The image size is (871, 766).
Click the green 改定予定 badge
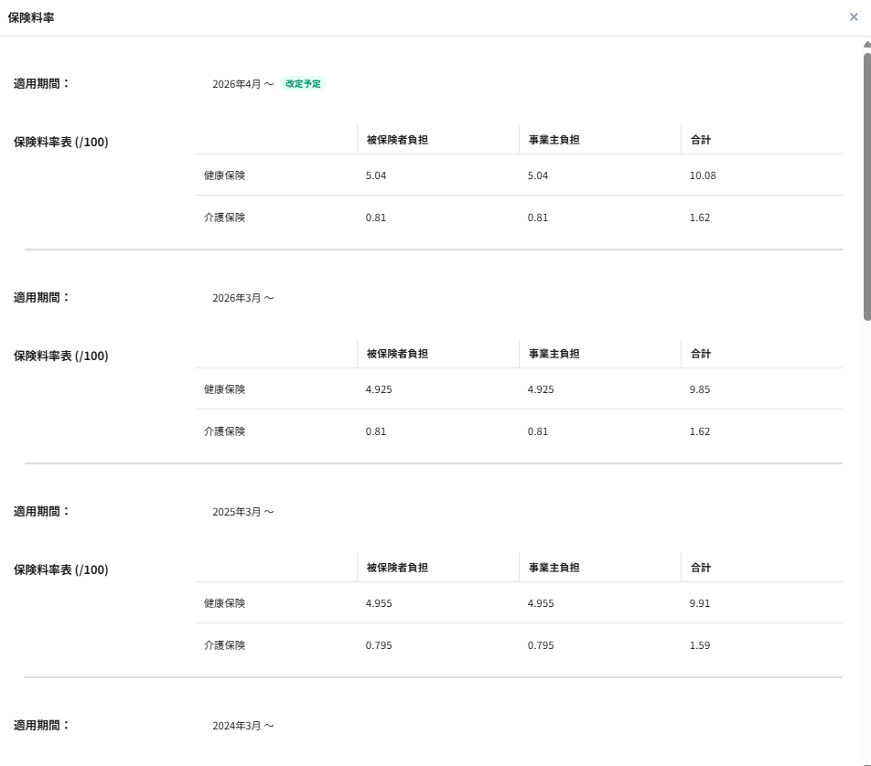[x=303, y=83]
